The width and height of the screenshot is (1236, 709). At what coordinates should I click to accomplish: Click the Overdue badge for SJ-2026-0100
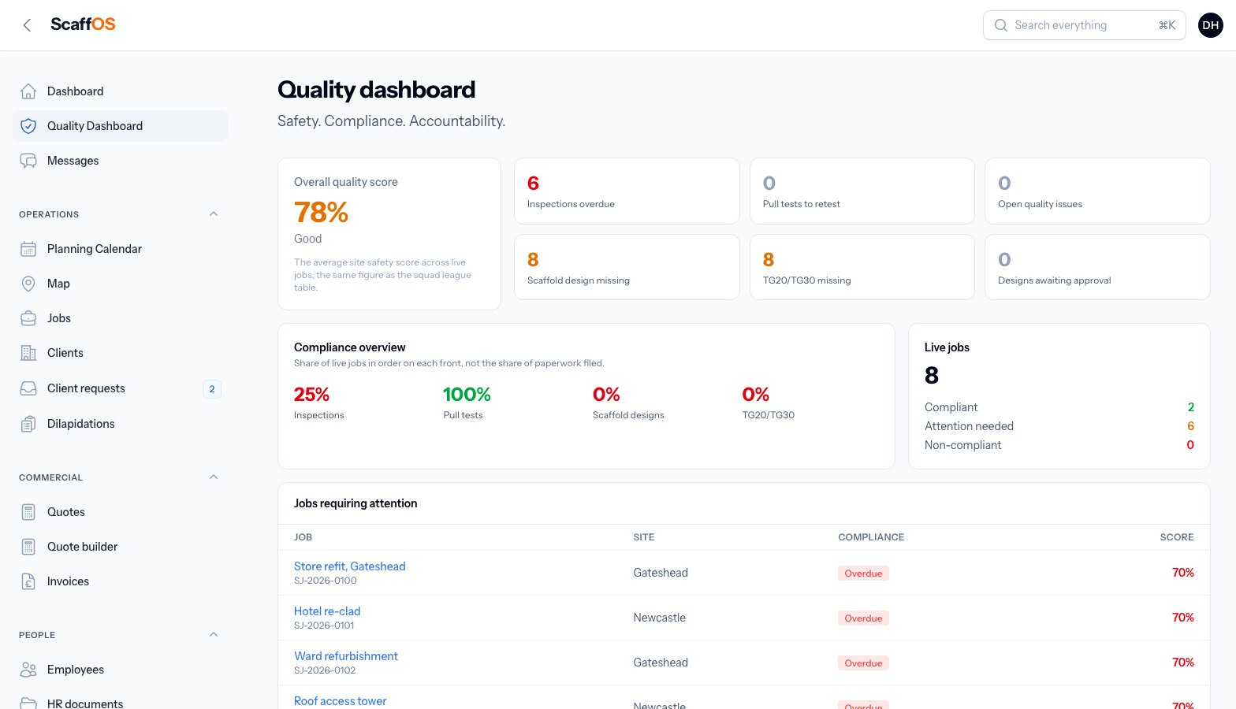pos(863,574)
